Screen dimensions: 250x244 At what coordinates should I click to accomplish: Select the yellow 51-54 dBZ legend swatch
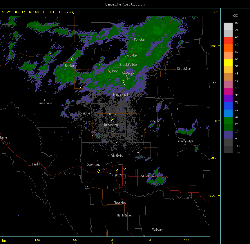228,62
